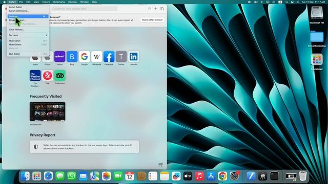This screenshot has height=184, width=328.
Task: Open the volume control in menu bar
Action: click(256, 2)
